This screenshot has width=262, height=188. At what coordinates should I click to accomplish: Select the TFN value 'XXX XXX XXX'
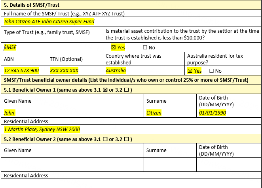(64, 71)
